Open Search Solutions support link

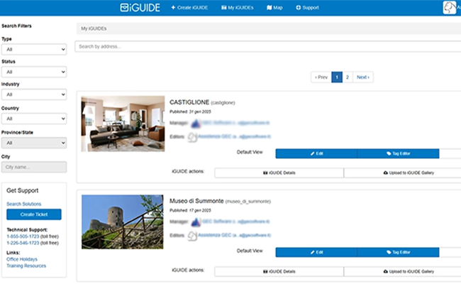pos(24,204)
